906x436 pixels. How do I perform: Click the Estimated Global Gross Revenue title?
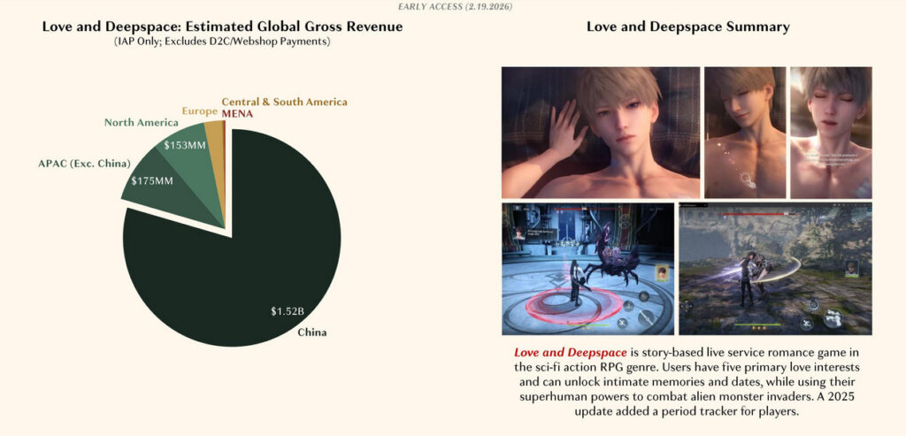pos(222,27)
